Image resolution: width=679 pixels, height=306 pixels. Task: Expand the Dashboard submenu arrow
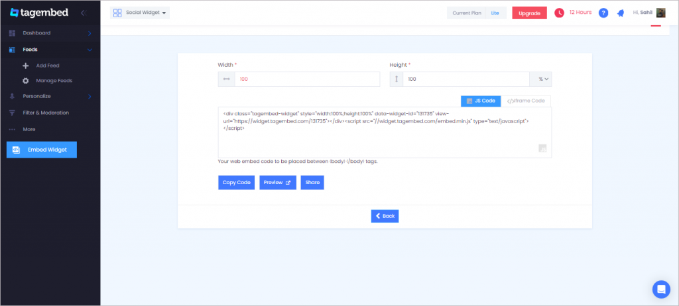pos(90,33)
